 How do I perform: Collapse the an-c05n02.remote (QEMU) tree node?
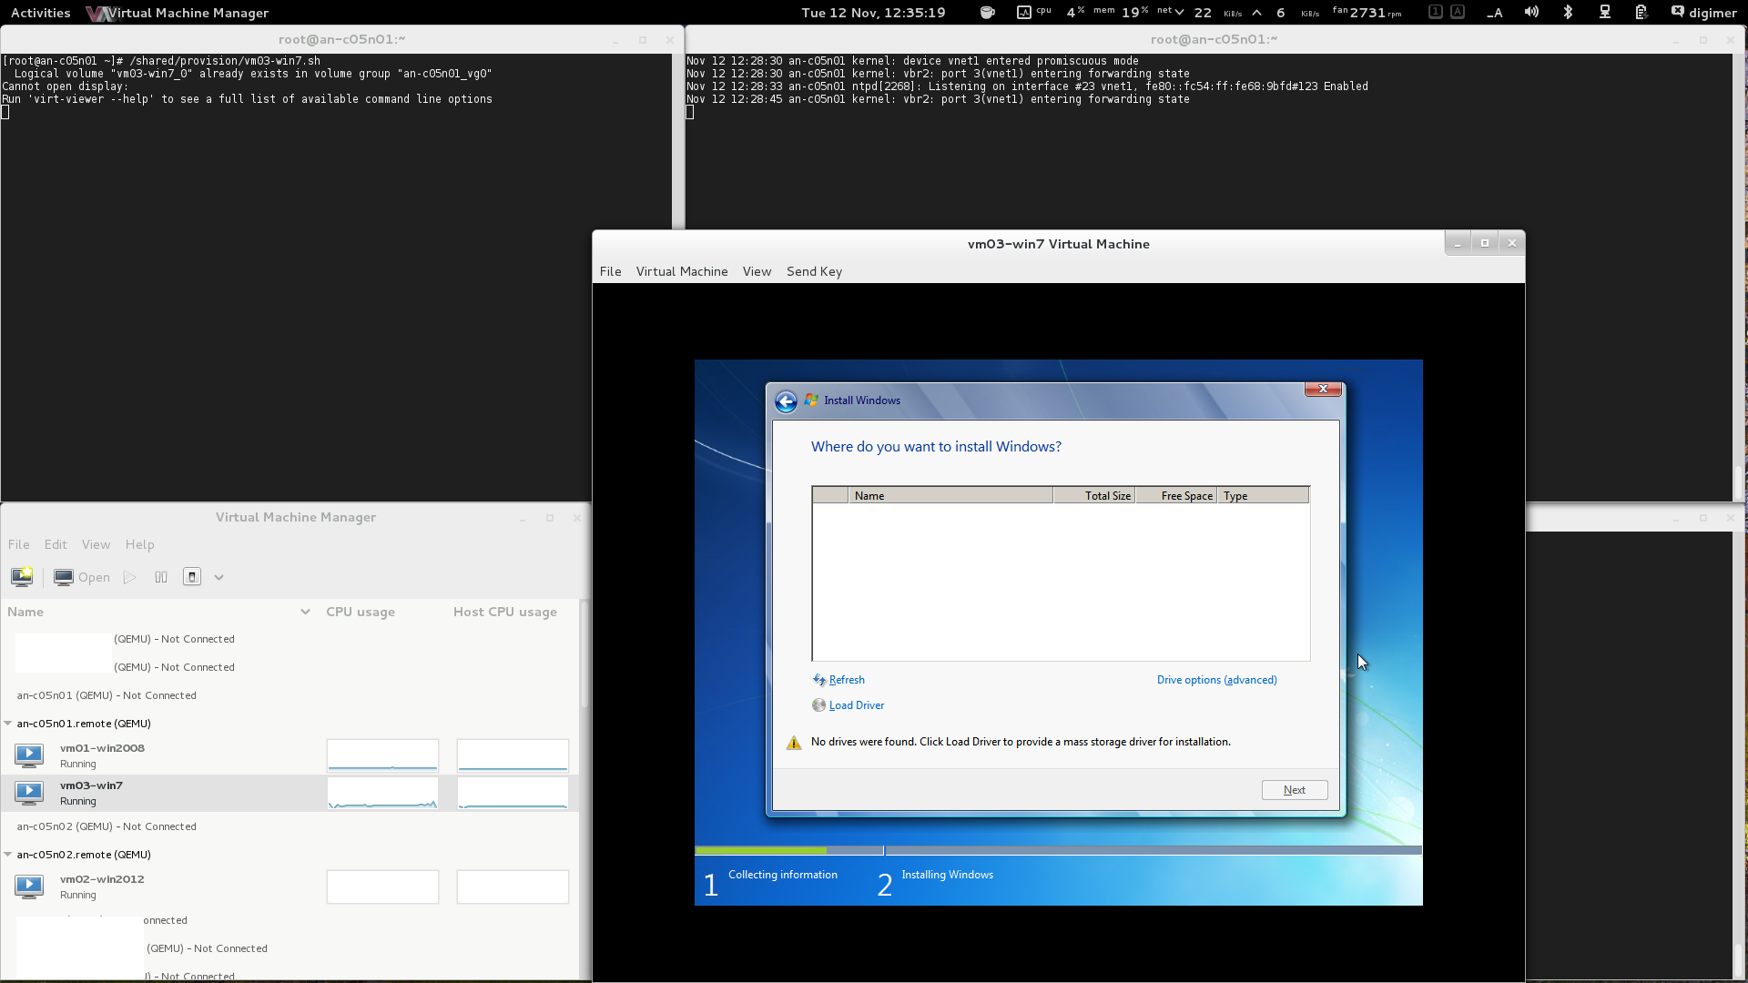point(8,855)
